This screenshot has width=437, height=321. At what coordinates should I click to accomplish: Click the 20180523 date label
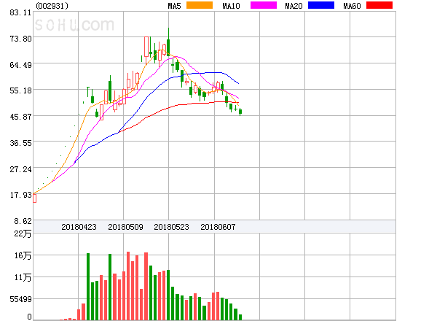click(x=171, y=227)
